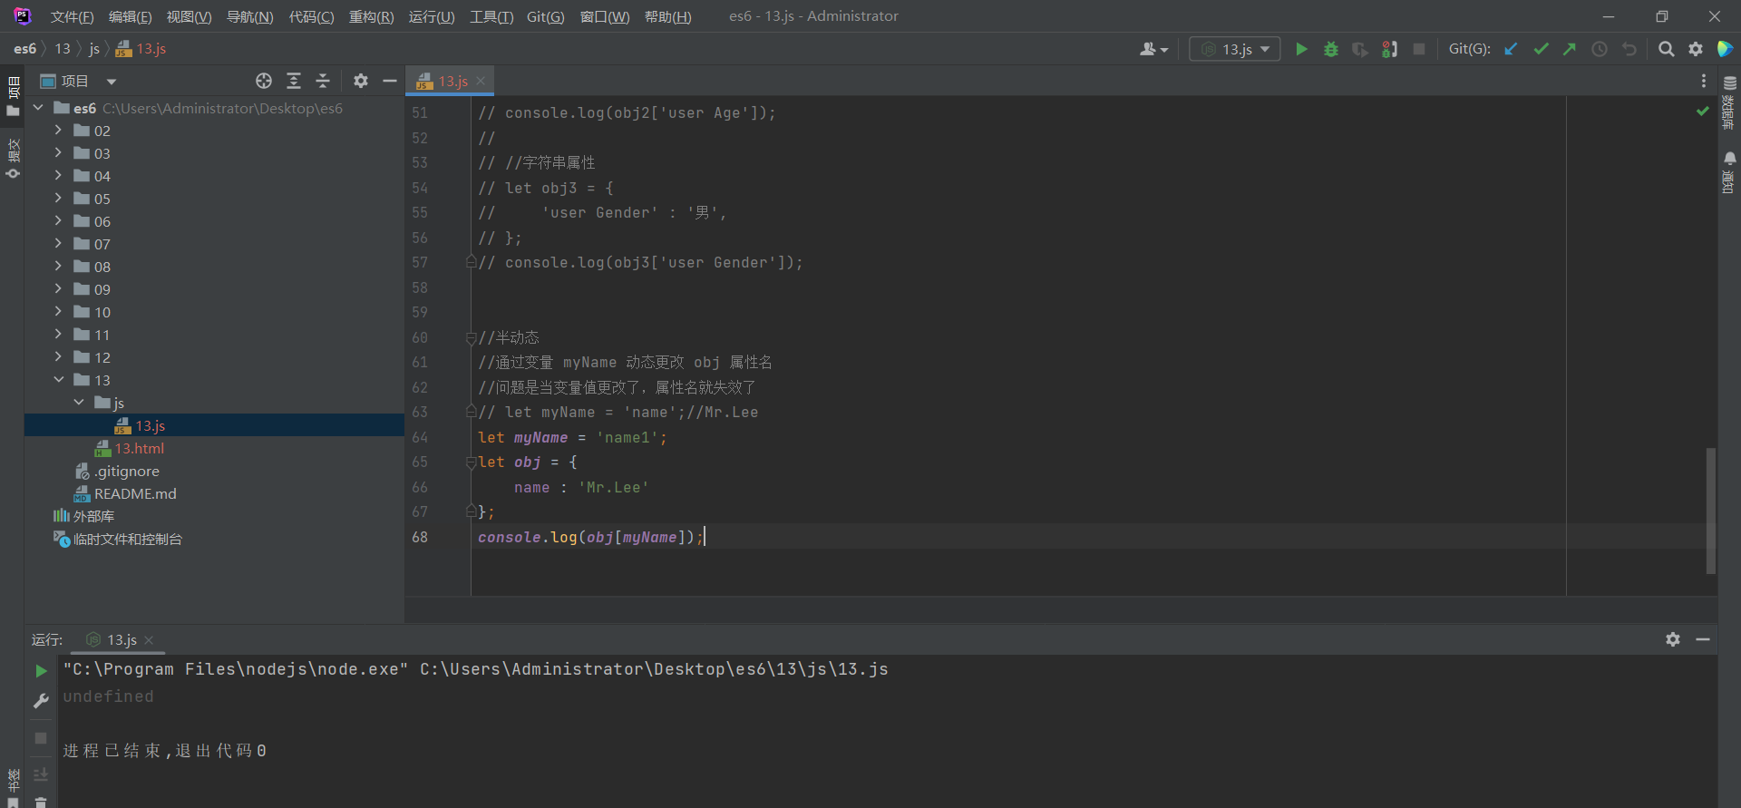Start debugging with the bug icon

(1330, 49)
